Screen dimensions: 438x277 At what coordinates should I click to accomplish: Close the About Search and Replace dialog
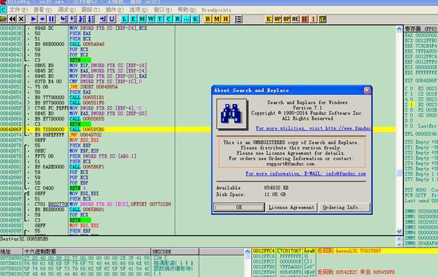[x=367, y=90]
